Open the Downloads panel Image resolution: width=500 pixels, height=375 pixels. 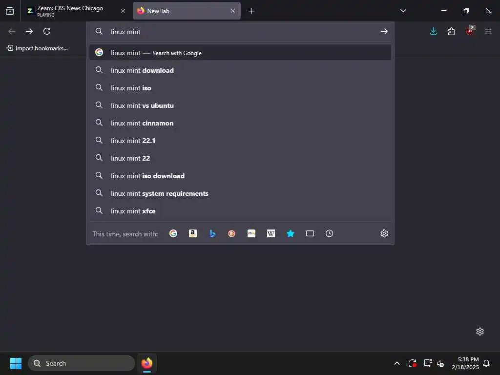pyautogui.click(x=434, y=31)
